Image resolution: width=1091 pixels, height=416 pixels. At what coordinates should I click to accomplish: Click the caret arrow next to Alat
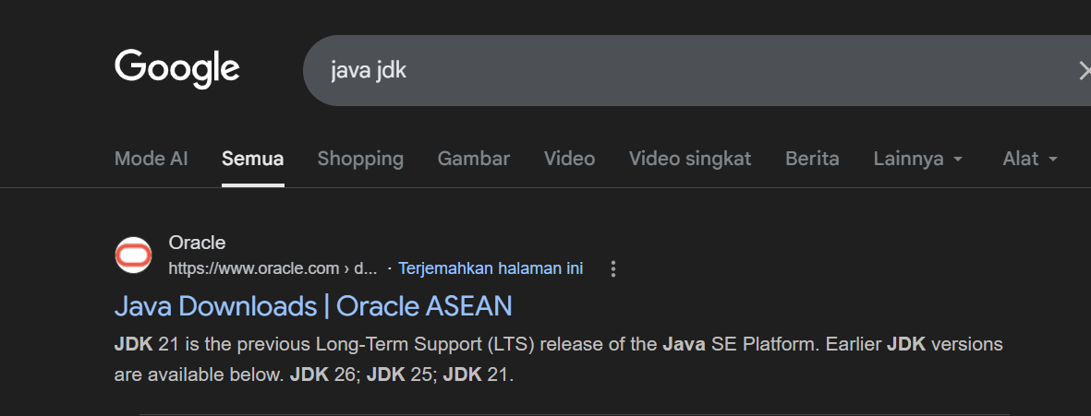click(1052, 159)
